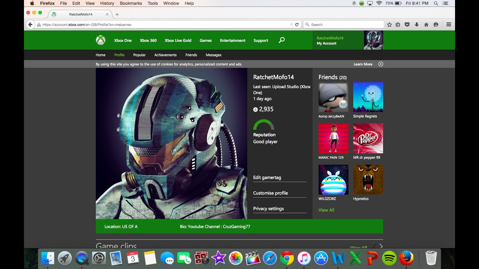Open the Bookmarks menu in menu bar
Viewport: 479px width, 269px height.
pyautogui.click(x=131, y=3)
